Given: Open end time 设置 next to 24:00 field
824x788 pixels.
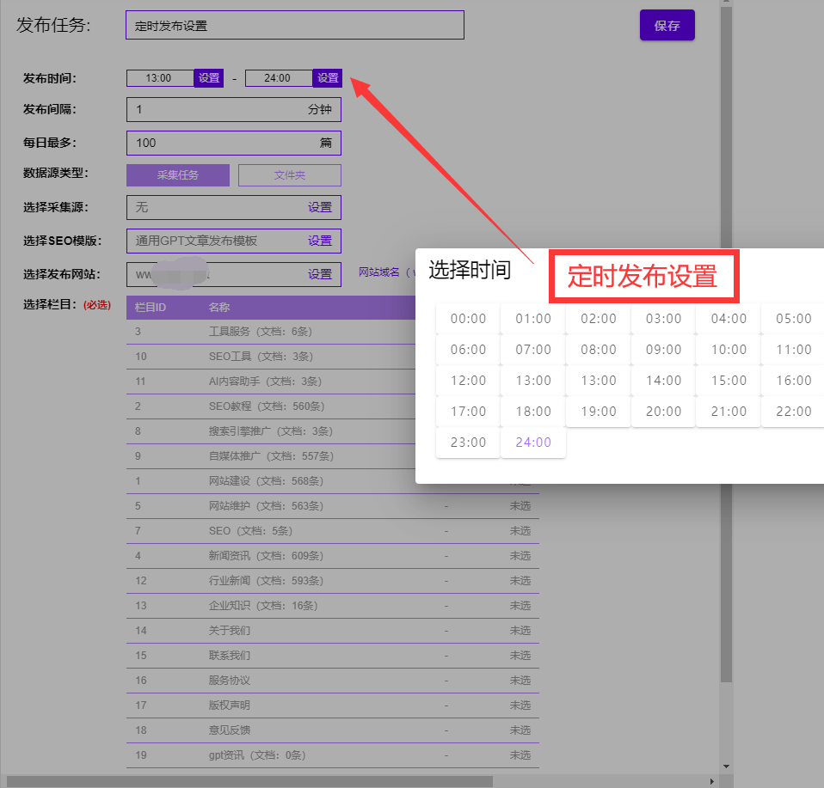Looking at the screenshot, I should (328, 78).
